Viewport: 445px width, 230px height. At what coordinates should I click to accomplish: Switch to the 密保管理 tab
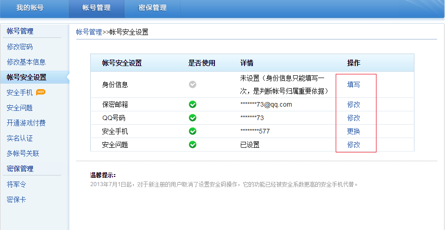click(x=152, y=8)
